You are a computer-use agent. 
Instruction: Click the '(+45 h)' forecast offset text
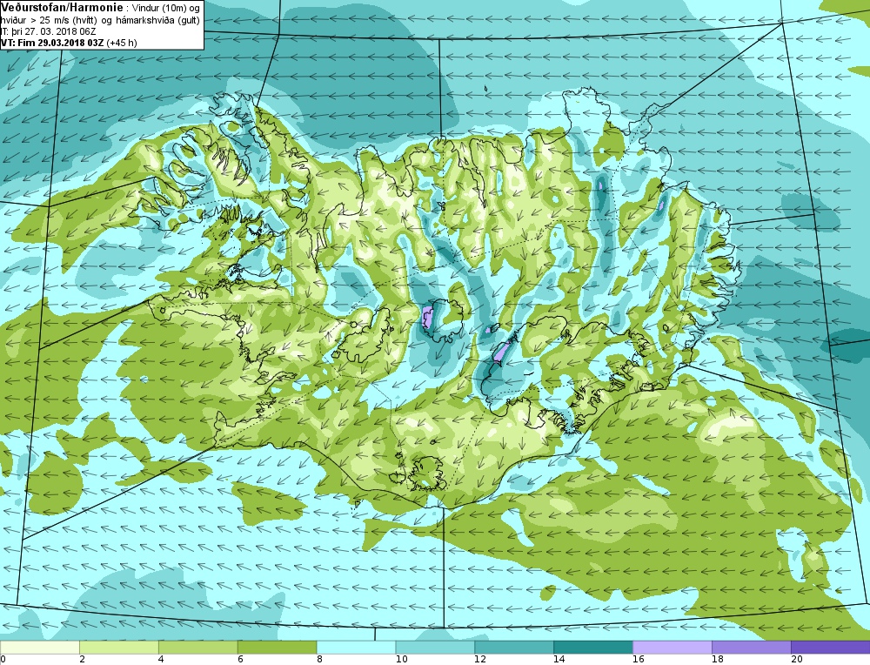[x=122, y=43]
